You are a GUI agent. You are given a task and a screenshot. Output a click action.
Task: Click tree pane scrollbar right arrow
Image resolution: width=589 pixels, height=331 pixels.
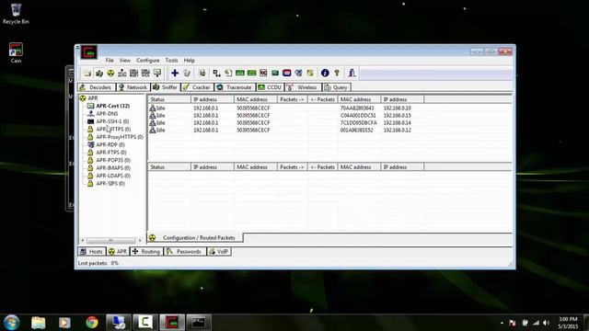140,240
